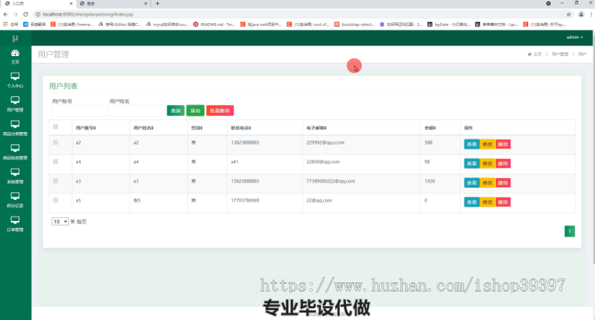Click the red 批量删除 button
Screen dimensions: 595x320
pos(220,111)
